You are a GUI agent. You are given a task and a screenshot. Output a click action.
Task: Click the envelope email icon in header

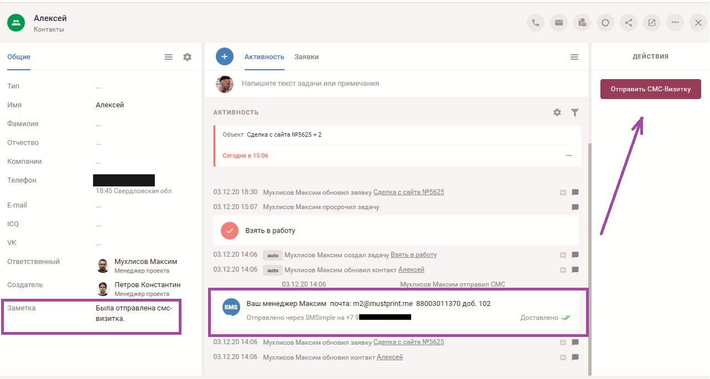click(x=559, y=23)
